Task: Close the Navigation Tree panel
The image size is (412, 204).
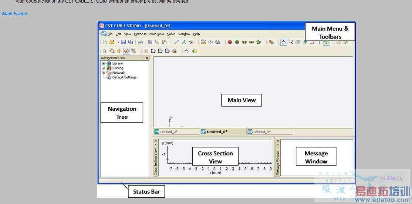Action: pos(147,58)
